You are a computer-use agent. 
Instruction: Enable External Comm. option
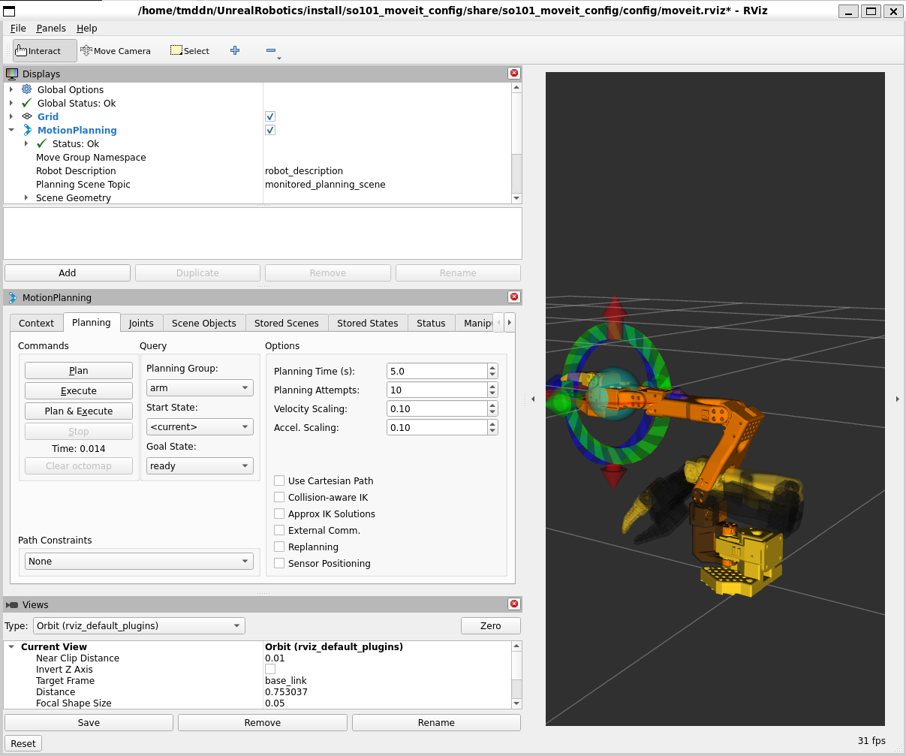(x=279, y=530)
